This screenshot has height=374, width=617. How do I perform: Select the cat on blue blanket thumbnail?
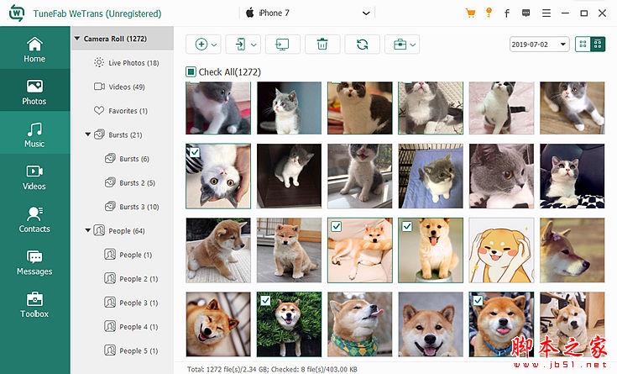[431, 176]
